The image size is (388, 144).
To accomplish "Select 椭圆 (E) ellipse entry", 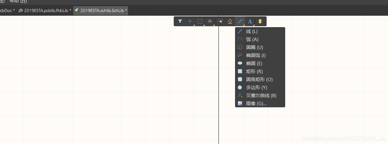I will pos(260,64).
